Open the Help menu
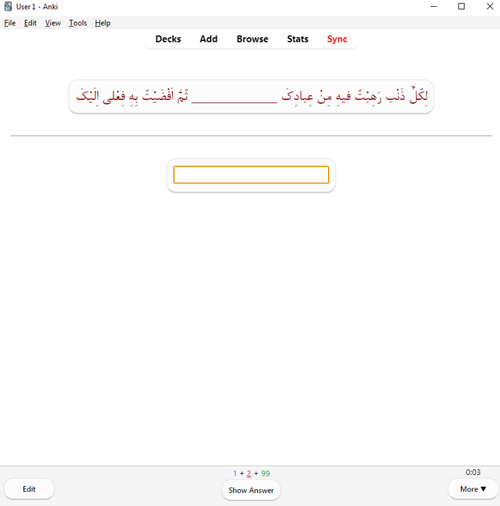Viewport: 500px width, 506px height. point(103,23)
